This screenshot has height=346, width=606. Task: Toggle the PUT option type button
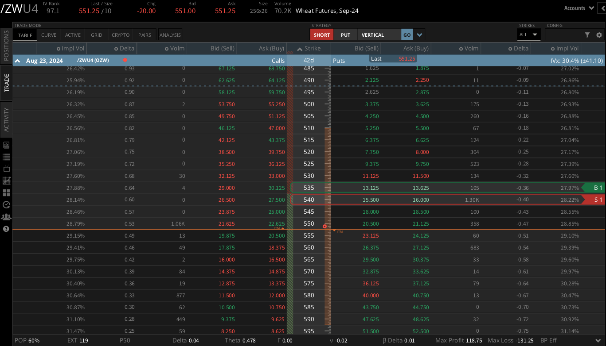(x=346, y=35)
